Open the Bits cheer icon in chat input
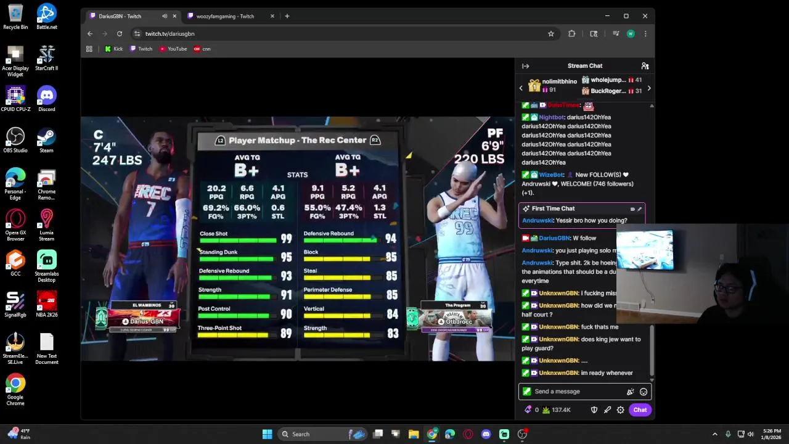This screenshot has width=789, height=444. tap(630, 392)
